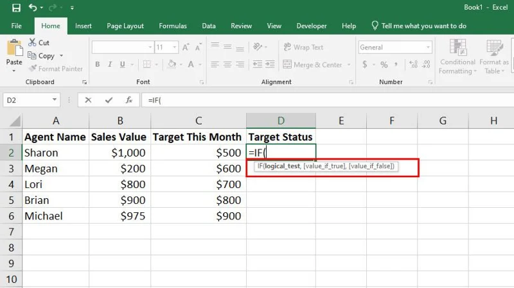Click Increase Decimal icon
The image size is (514, 288).
click(x=414, y=65)
